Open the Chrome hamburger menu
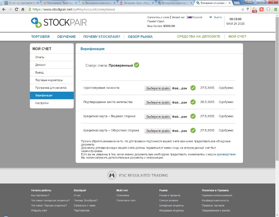The image size is (279, 217). click(x=276, y=9)
